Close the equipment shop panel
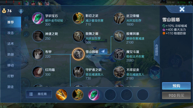 tap(182, 9)
